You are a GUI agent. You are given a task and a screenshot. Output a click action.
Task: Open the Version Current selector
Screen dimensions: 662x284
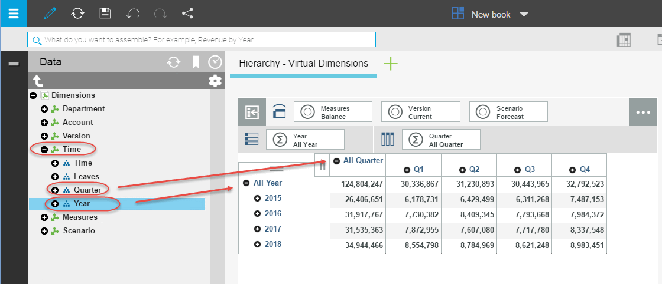click(420, 112)
